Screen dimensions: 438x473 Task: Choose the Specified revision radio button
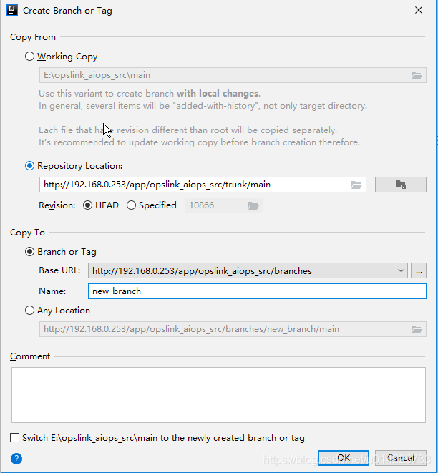(131, 205)
